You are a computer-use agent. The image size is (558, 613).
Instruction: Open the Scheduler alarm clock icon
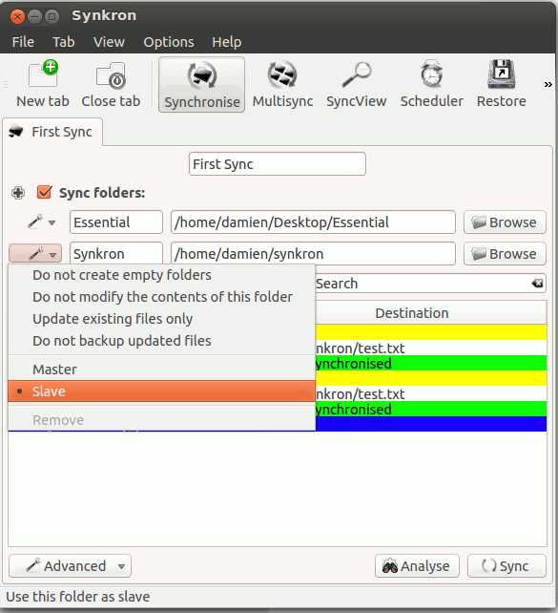[x=431, y=84]
